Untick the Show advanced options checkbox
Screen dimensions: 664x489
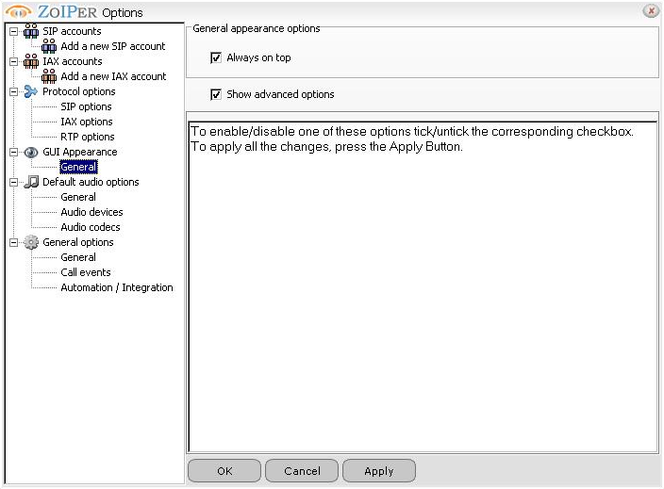click(216, 94)
